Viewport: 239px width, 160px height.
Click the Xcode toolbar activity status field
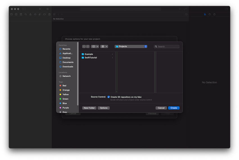(x=121, y=9)
